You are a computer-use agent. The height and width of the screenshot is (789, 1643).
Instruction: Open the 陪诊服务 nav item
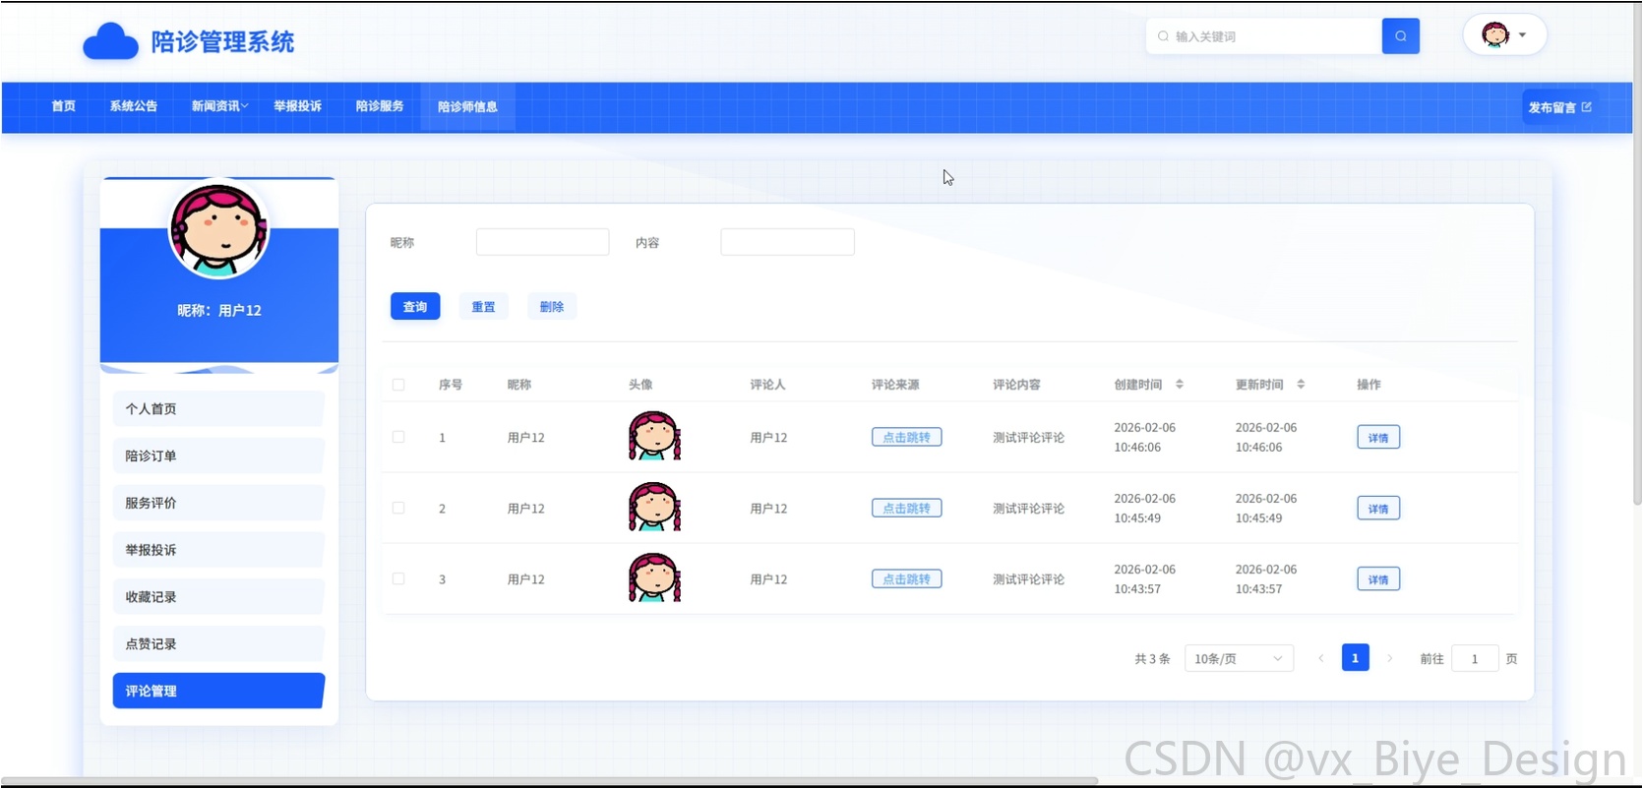coord(380,106)
